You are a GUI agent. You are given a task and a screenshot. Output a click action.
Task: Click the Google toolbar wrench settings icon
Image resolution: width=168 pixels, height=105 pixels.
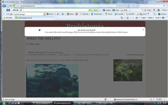tap(154, 14)
